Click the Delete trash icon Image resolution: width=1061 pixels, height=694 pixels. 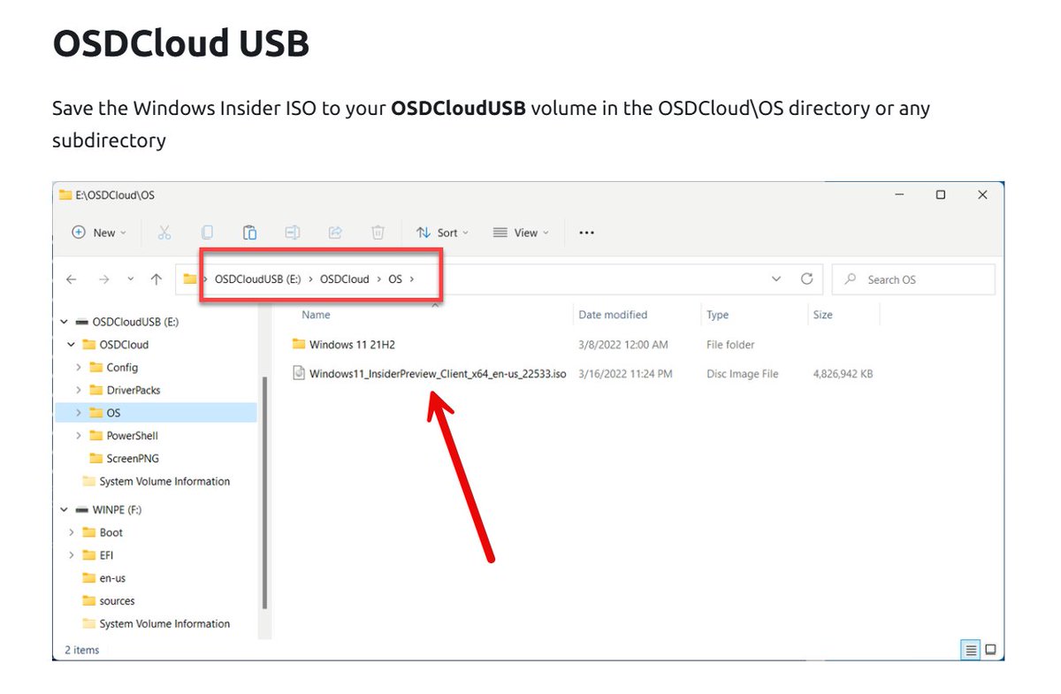378,233
